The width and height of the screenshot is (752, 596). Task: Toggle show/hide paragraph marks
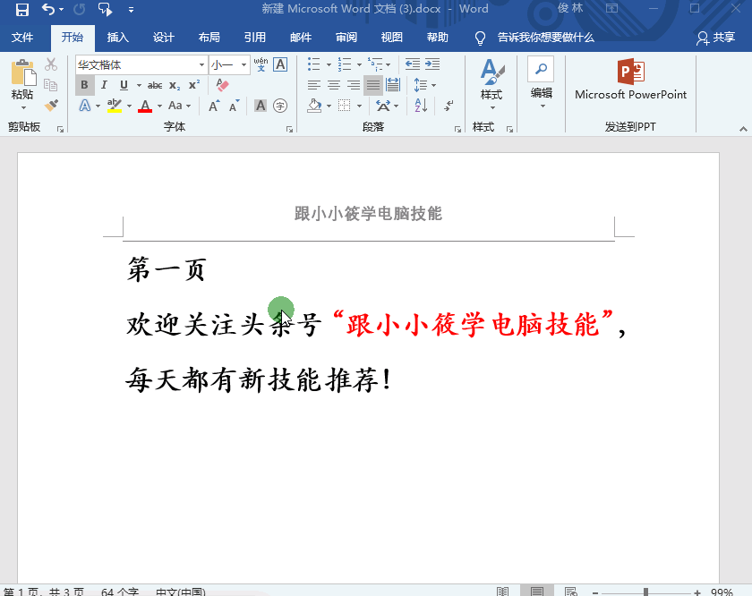(x=449, y=106)
